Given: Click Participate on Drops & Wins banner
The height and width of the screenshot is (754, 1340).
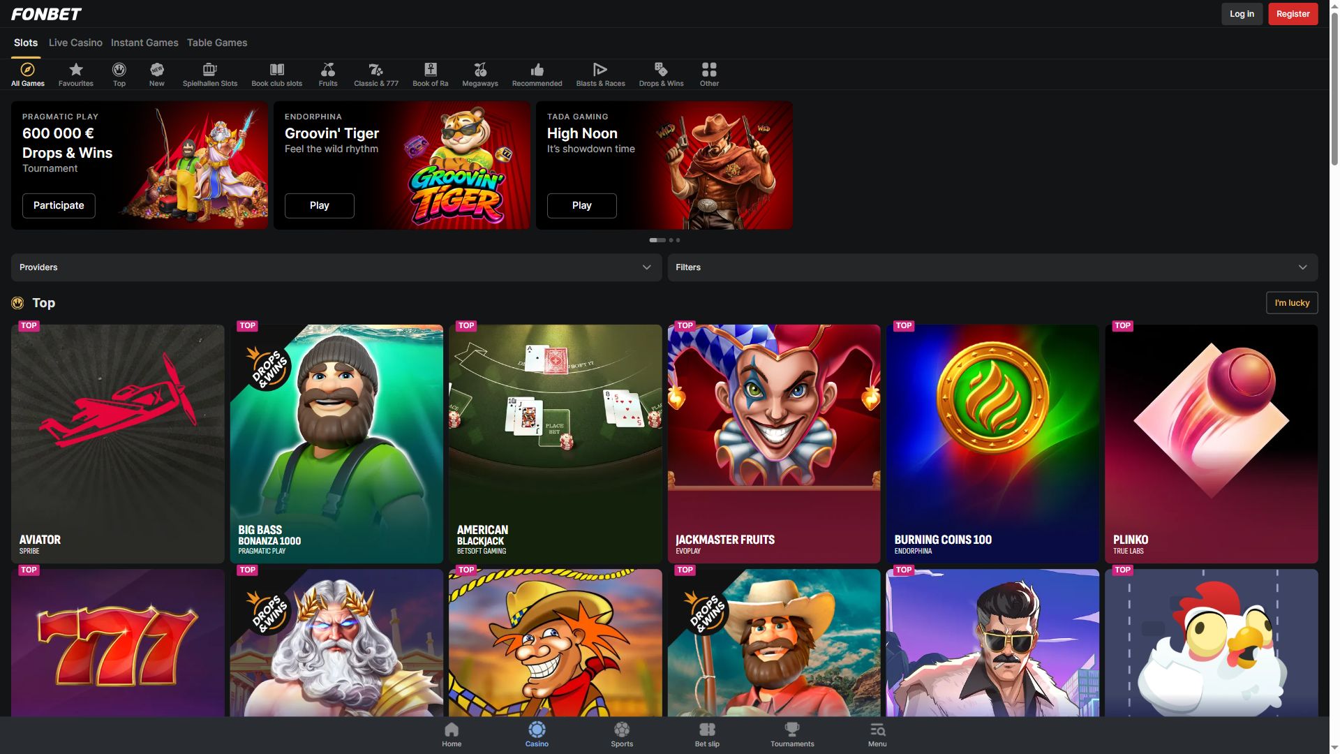Looking at the screenshot, I should coord(59,205).
